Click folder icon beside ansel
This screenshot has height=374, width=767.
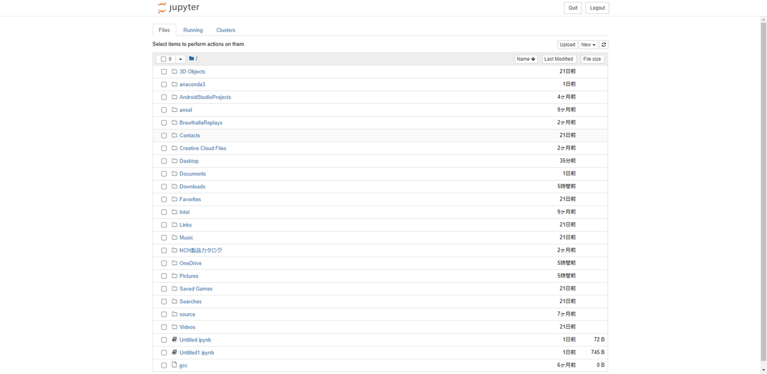(174, 110)
